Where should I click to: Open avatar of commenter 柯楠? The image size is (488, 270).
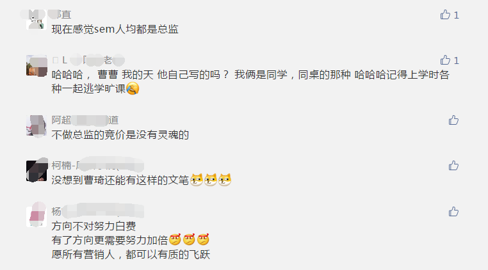[37, 171]
